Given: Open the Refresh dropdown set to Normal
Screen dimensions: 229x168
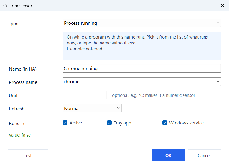Looking at the screenshot, I should tap(92, 108).
